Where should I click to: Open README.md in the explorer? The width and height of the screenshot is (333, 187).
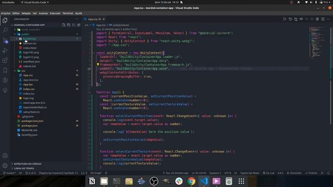pyautogui.click(x=29, y=130)
